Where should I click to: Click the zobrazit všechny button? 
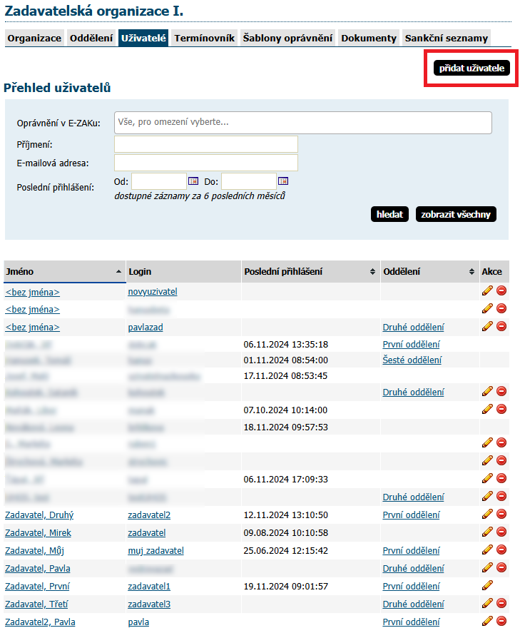(x=455, y=214)
